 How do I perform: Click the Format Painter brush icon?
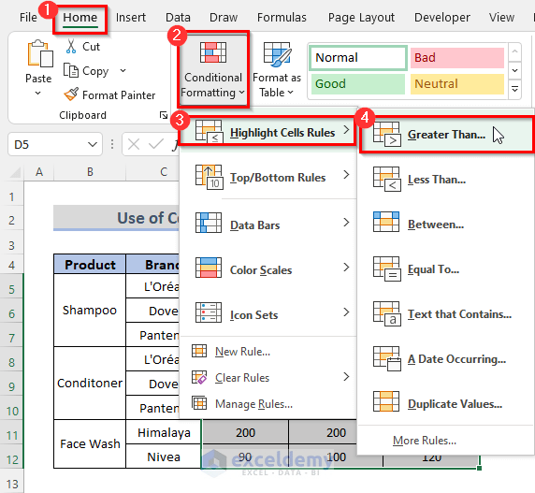[71, 94]
